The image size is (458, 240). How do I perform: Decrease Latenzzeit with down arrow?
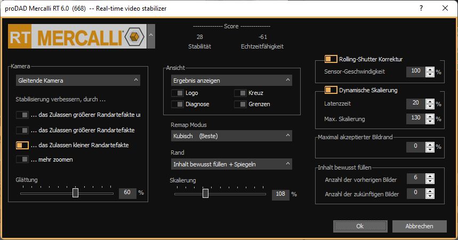430,107
